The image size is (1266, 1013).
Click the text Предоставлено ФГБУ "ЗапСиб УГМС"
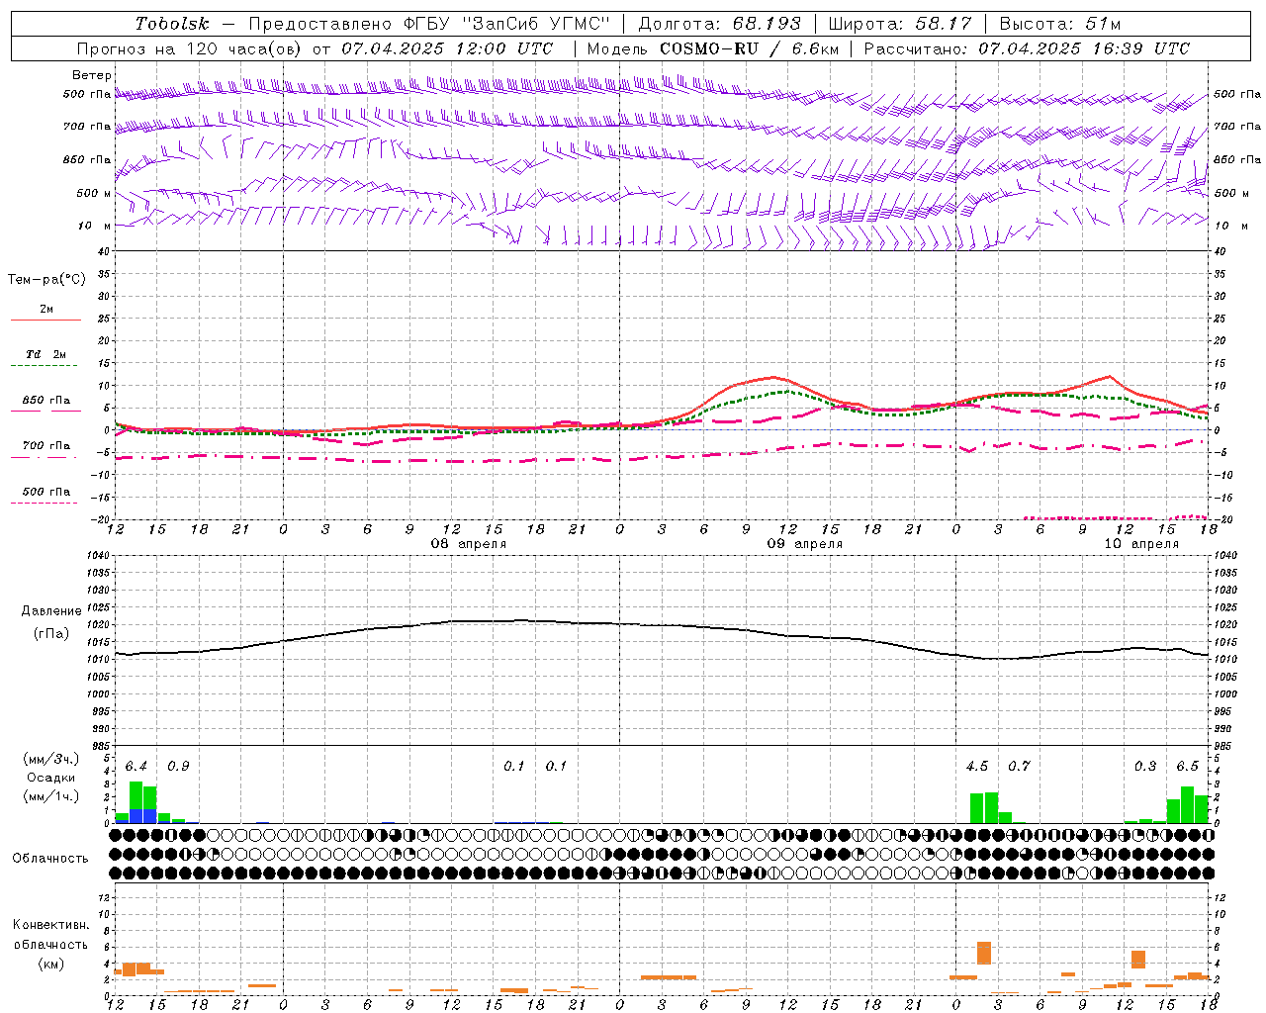(429, 24)
